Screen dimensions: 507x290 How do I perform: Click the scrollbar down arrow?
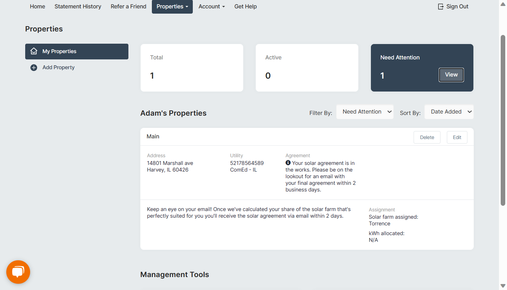pos(503,286)
